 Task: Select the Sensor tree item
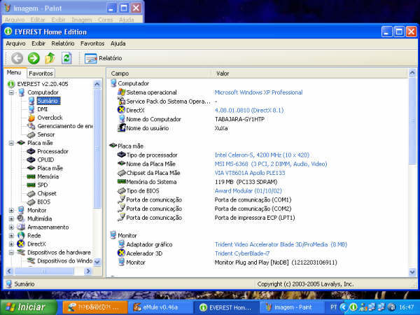pyautogui.click(x=45, y=134)
